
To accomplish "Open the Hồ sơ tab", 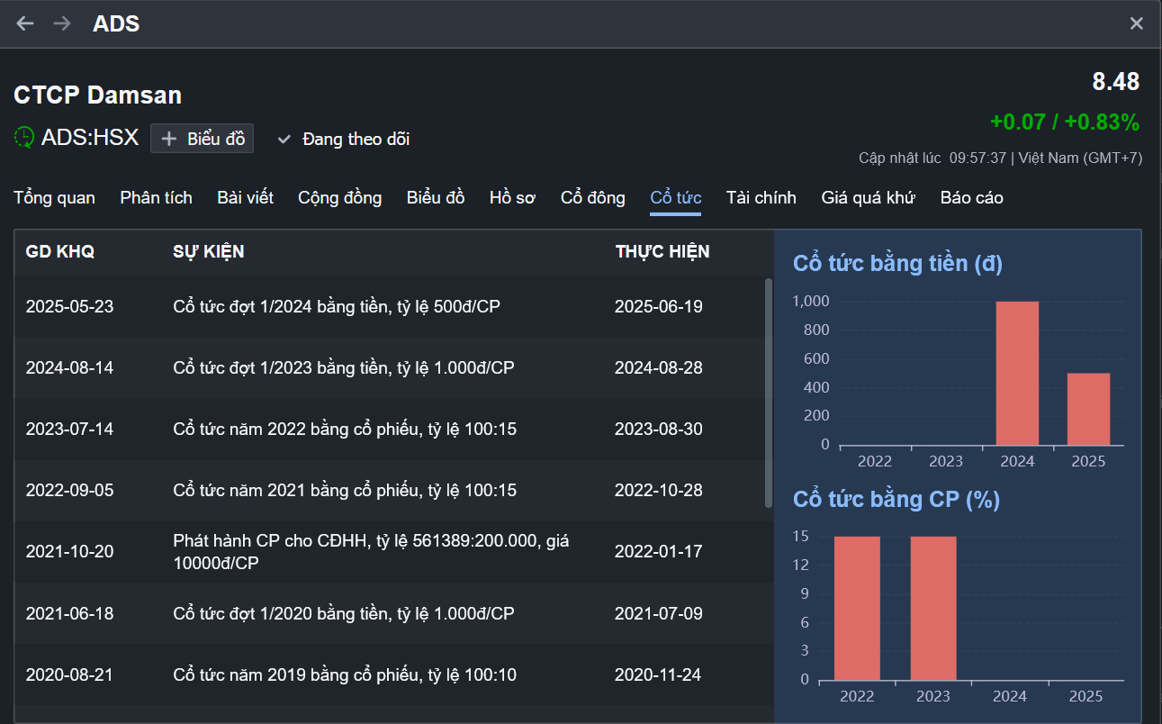I will [512, 197].
